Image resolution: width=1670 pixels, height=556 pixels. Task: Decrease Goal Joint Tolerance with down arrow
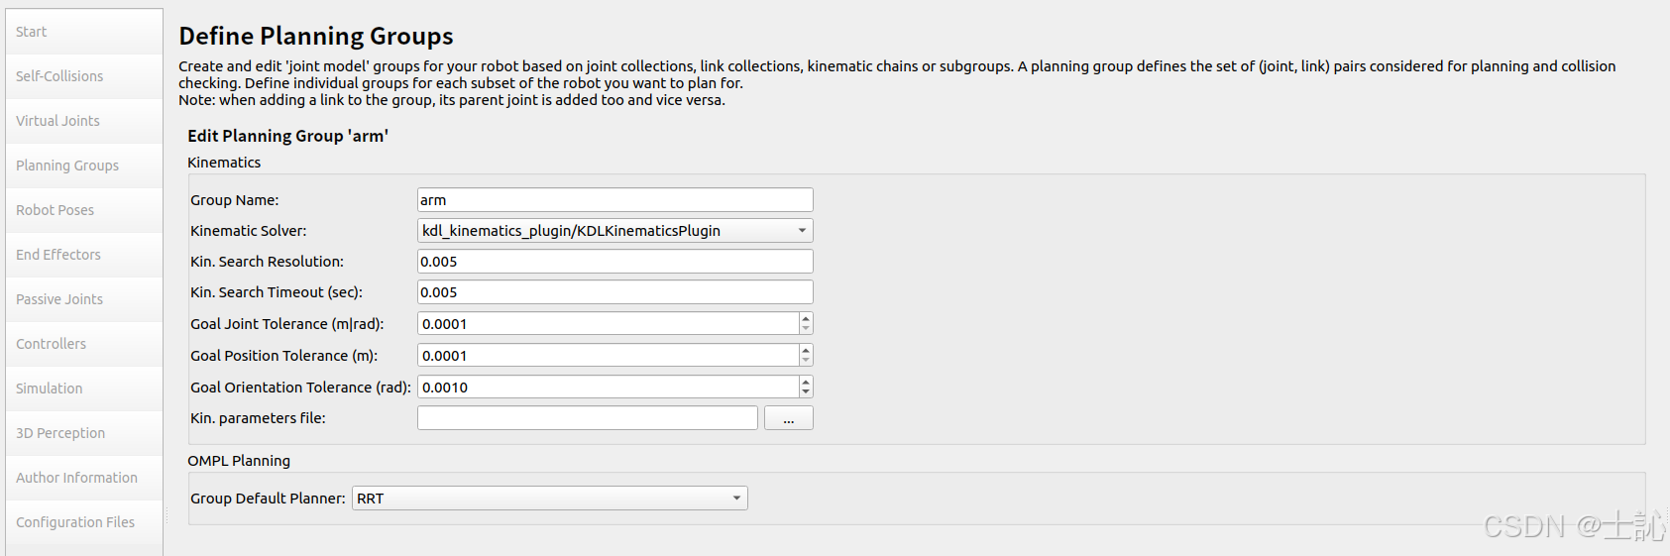(806, 329)
